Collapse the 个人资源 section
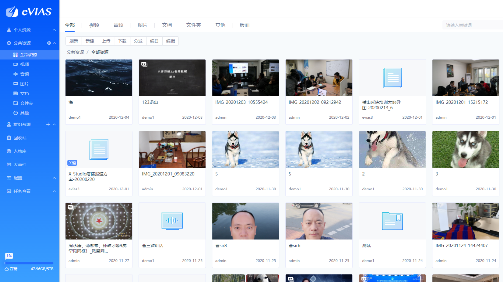 54,30
